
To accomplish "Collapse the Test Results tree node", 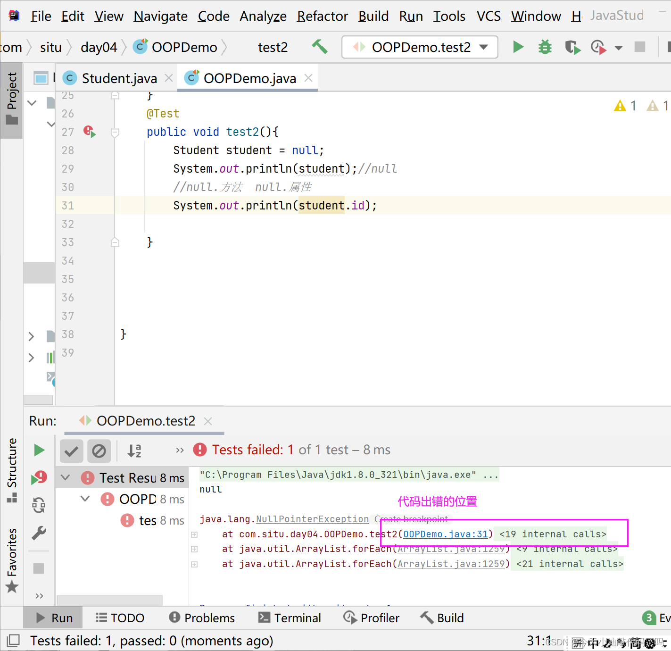I will [x=66, y=477].
